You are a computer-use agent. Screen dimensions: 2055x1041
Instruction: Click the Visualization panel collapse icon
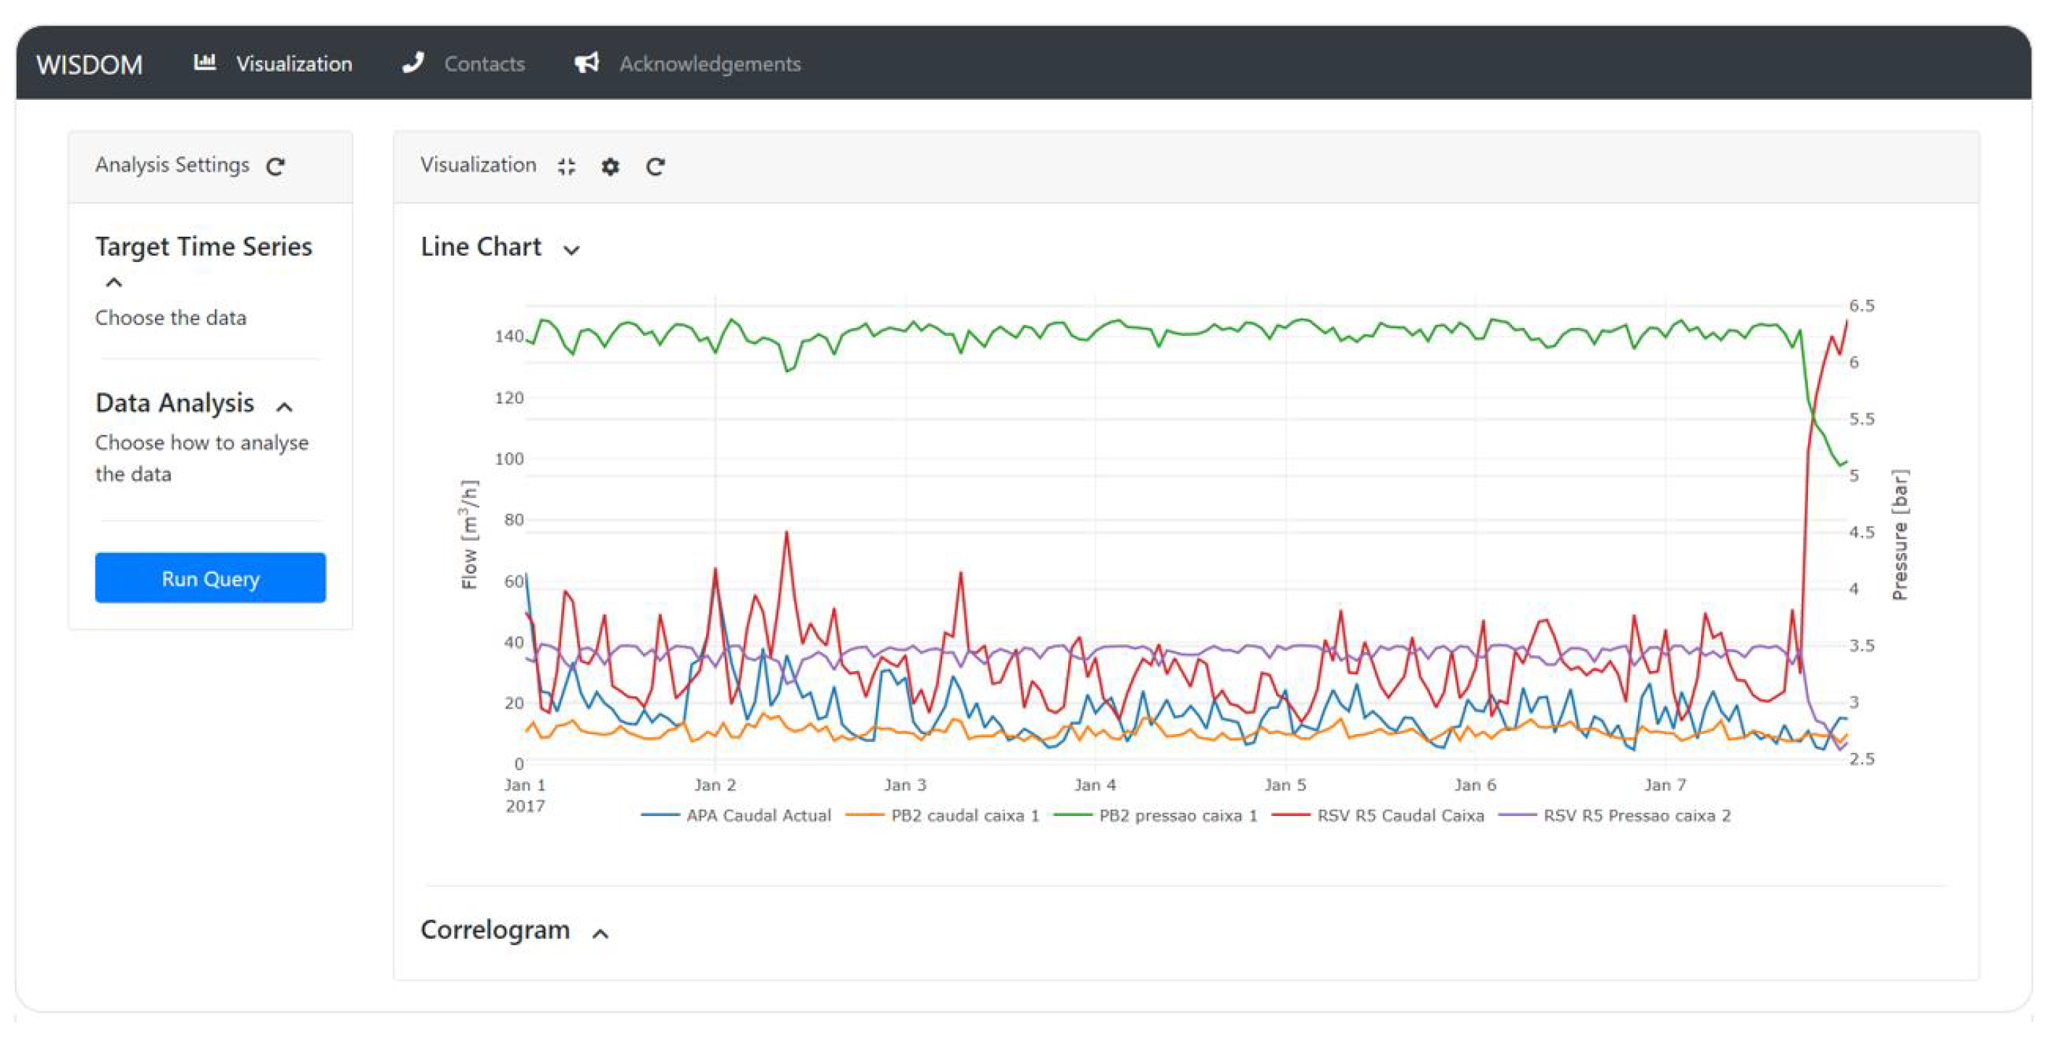point(566,167)
